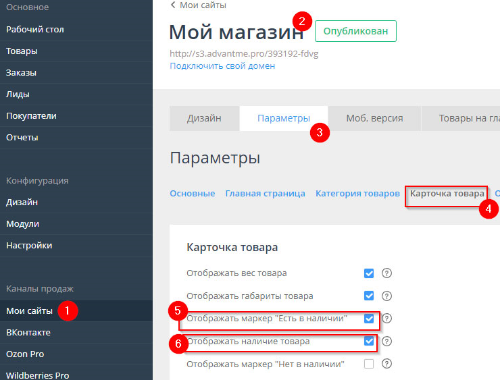The image size is (500, 380).
Task: Open "Категория товаров" settings section
Action: click(x=357, y=193)
